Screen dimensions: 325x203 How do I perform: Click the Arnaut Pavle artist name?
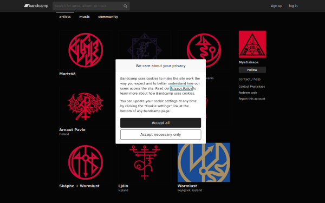pos(72,130)
